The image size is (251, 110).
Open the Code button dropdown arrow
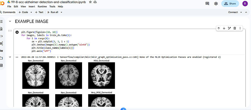tap(31, 12)
